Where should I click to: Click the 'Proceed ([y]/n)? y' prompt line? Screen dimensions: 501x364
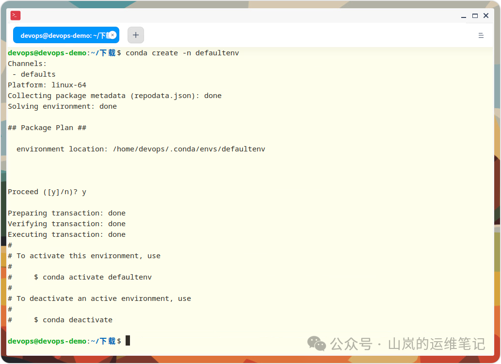47,192
